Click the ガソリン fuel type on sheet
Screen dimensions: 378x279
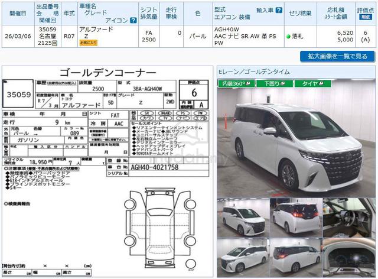coord(28,140)
